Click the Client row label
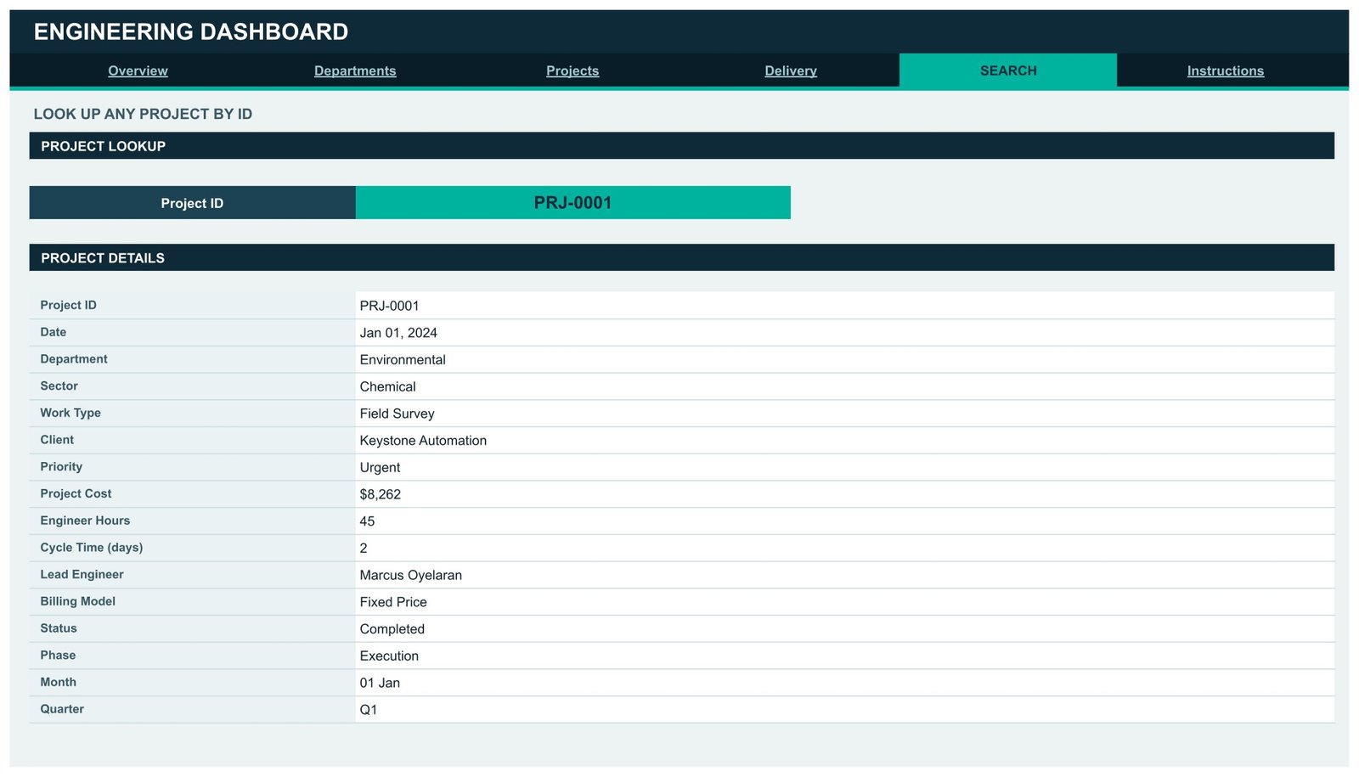Screen dimensions: 1359x777 click(x=57, y=440)
